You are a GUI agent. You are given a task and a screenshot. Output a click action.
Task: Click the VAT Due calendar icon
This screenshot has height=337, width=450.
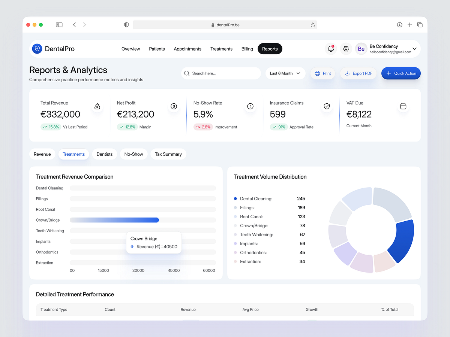coord(403,106)
